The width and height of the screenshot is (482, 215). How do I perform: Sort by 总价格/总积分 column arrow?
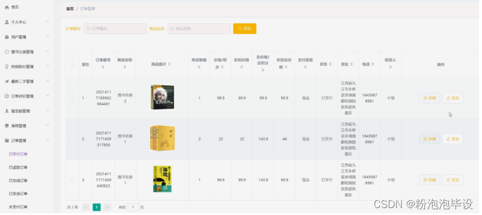tap(263, 70)
